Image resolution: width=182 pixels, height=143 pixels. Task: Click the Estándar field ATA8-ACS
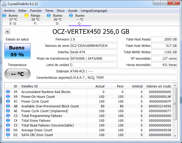point(124,71)
